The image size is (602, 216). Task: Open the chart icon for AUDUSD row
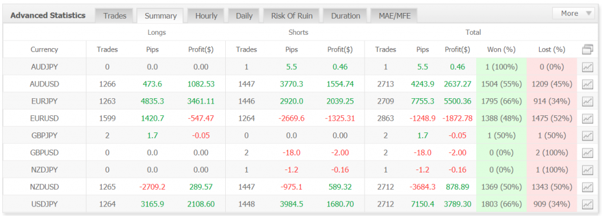[x=587, y=84]
